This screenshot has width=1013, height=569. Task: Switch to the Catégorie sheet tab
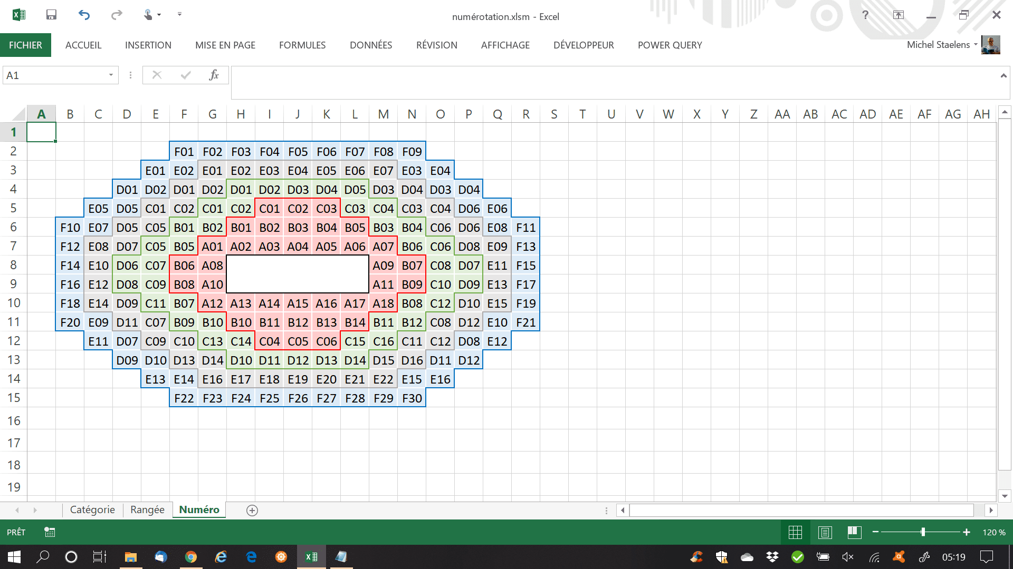tap(92, 509)
